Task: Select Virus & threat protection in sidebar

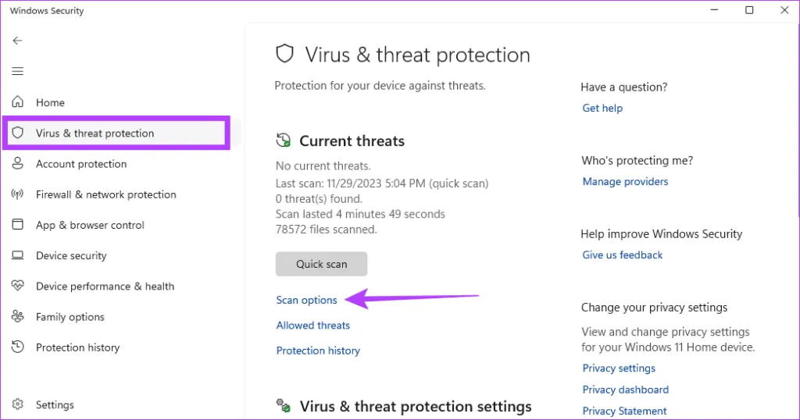Action: [95, 133]
